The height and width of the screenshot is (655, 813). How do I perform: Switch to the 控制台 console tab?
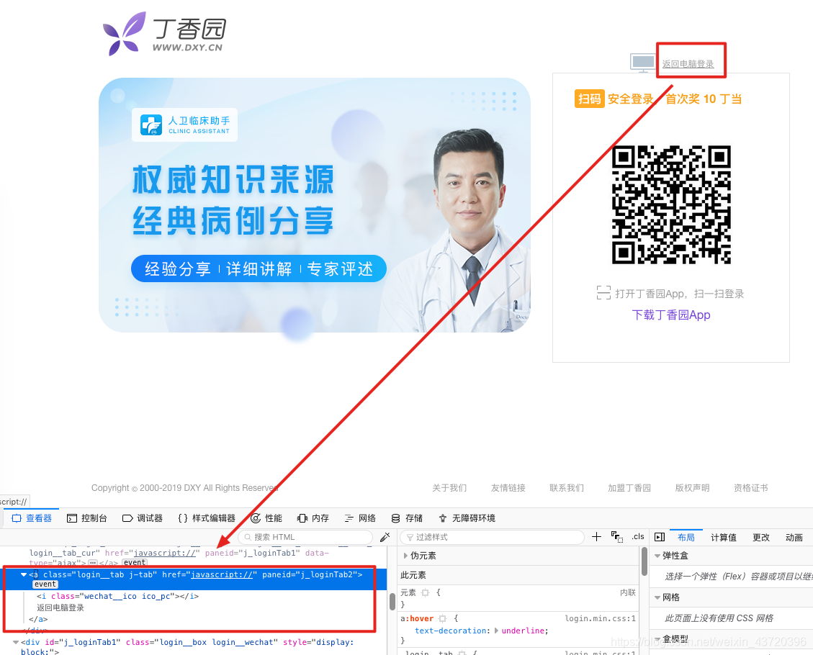click(x=87, y=518)
